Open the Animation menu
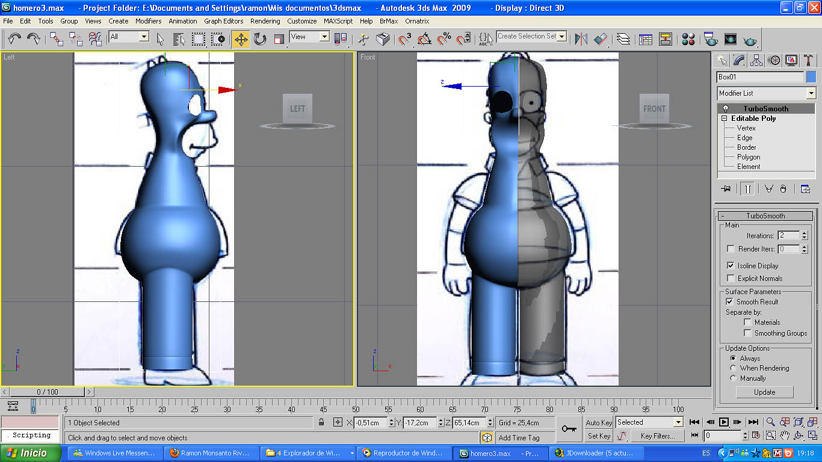Image resolution: width=822 pixels, height=462 pixels. 183,21
